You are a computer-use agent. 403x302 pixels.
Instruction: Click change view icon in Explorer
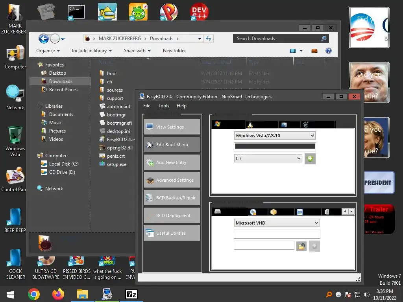(293, 51)
